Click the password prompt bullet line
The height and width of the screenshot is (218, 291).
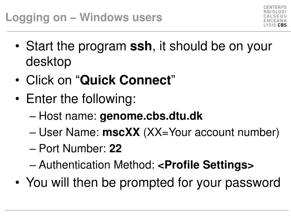pos(153,183)
